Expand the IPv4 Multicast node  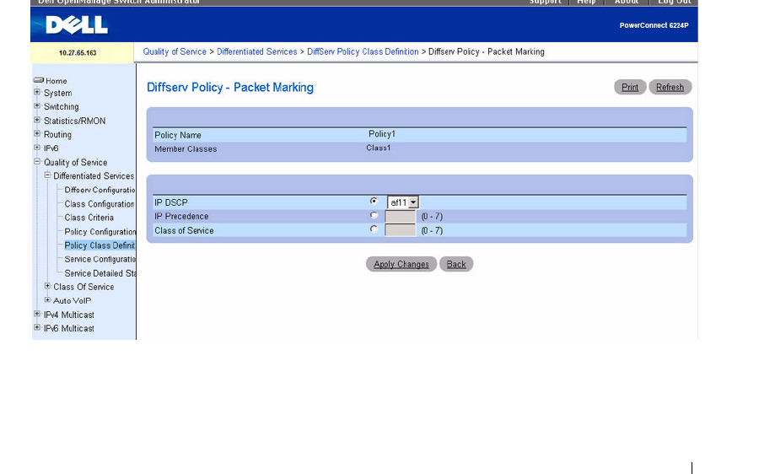tap(37, 314)
